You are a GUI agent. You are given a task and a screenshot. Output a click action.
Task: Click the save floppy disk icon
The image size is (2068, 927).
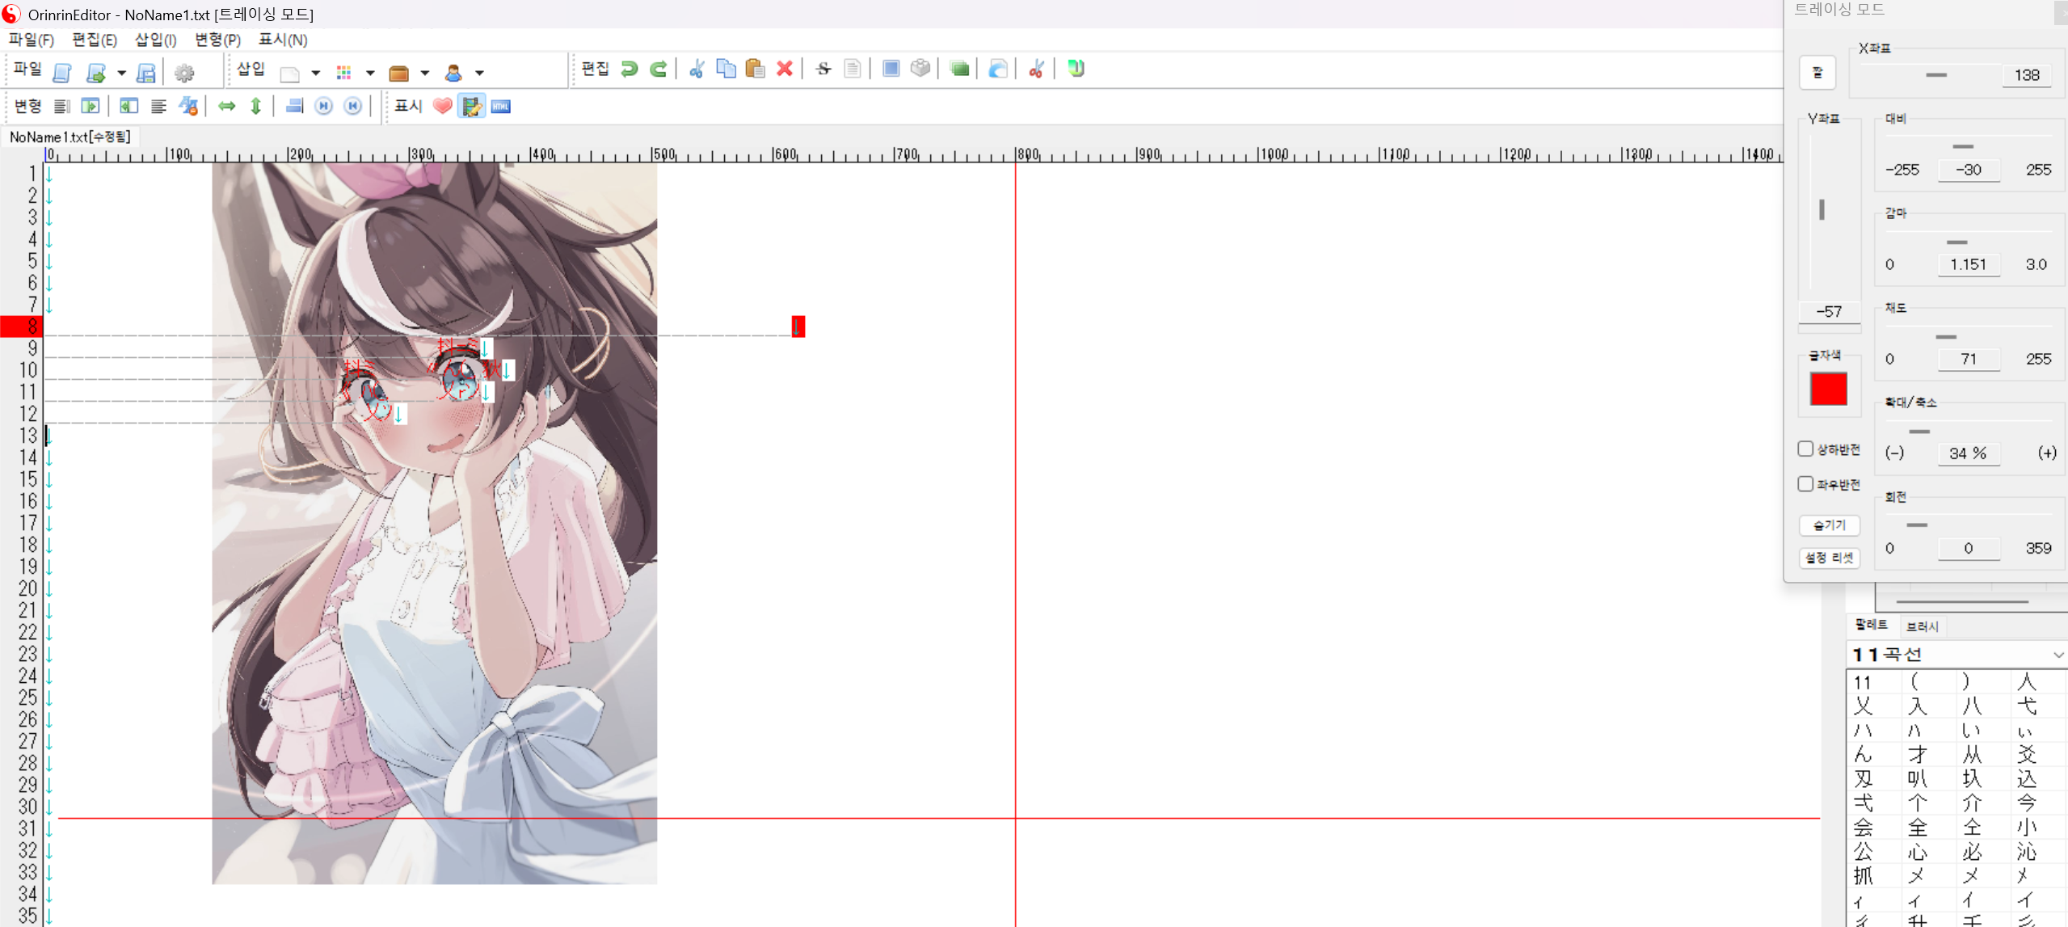coord(146,74)
